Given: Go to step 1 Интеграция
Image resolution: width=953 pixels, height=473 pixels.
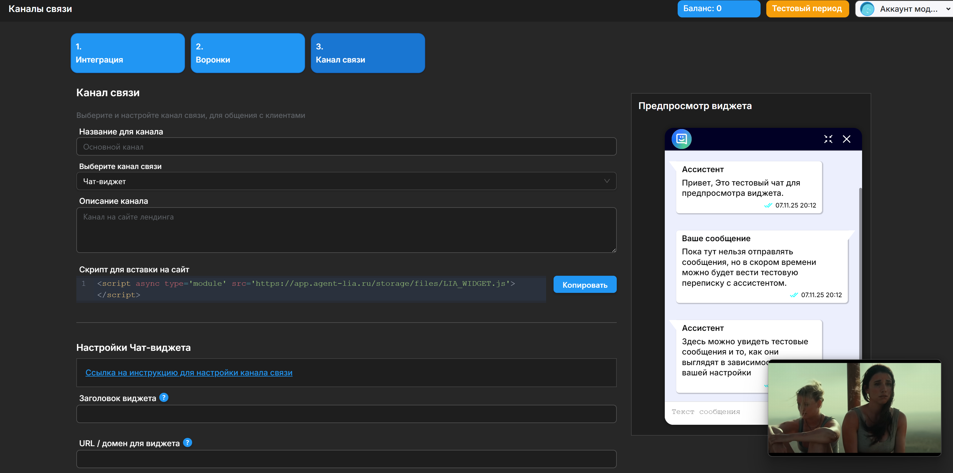Looking at the screenshot, I should point(127,53).
